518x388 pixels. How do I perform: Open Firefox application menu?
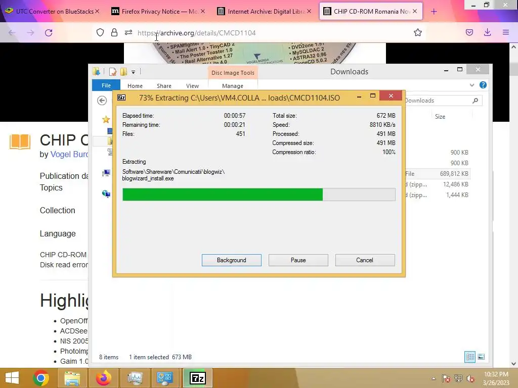click(x=505, y=32)
